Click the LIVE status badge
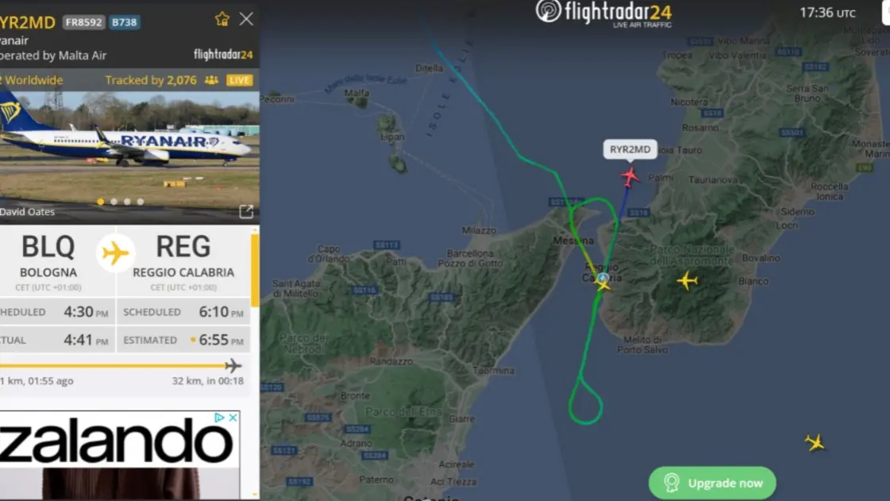This screenshot has width=890, height=501. 239,80
